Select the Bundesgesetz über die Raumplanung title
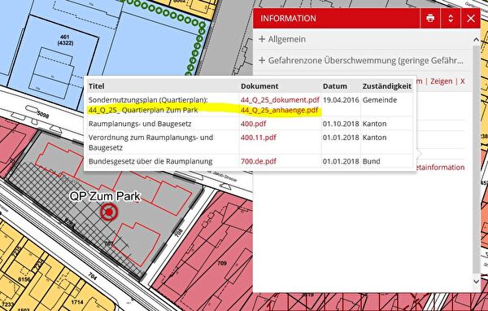Screen dimensions: 488x311 [150, 161]
